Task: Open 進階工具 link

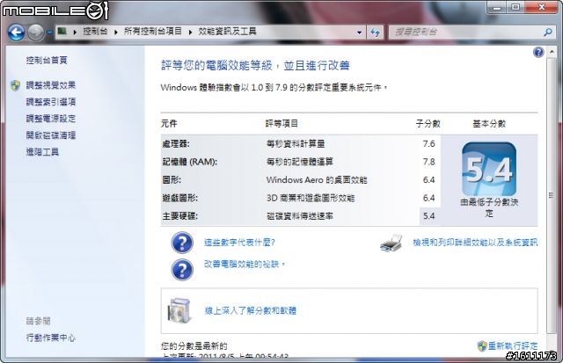Action: 42,152
